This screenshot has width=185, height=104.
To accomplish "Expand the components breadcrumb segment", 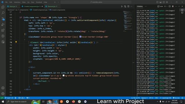I will pos(24,10).
